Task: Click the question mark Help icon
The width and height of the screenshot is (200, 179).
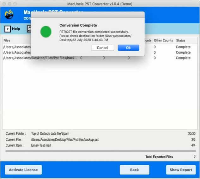Action: point(8,29)
